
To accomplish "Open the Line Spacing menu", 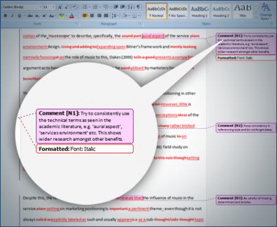I will click(x=114, y=15).
